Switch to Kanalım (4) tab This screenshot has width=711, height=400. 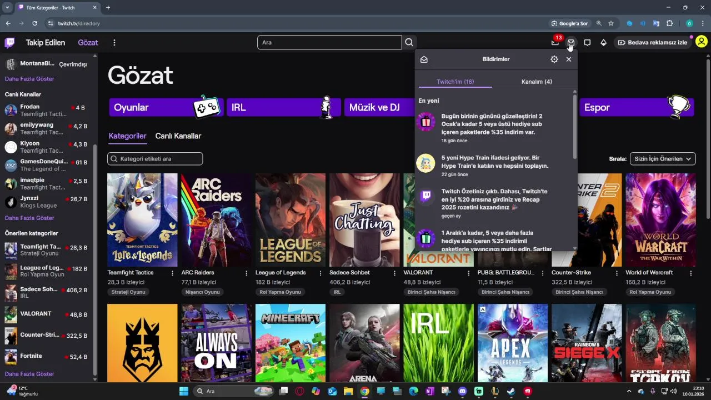click(x=537, y=82)
